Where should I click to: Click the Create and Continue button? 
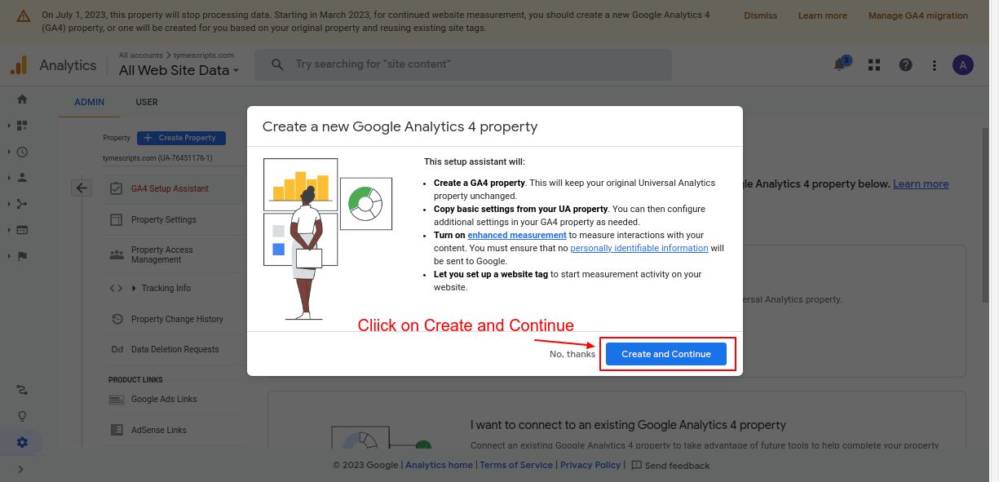point(666,353)
